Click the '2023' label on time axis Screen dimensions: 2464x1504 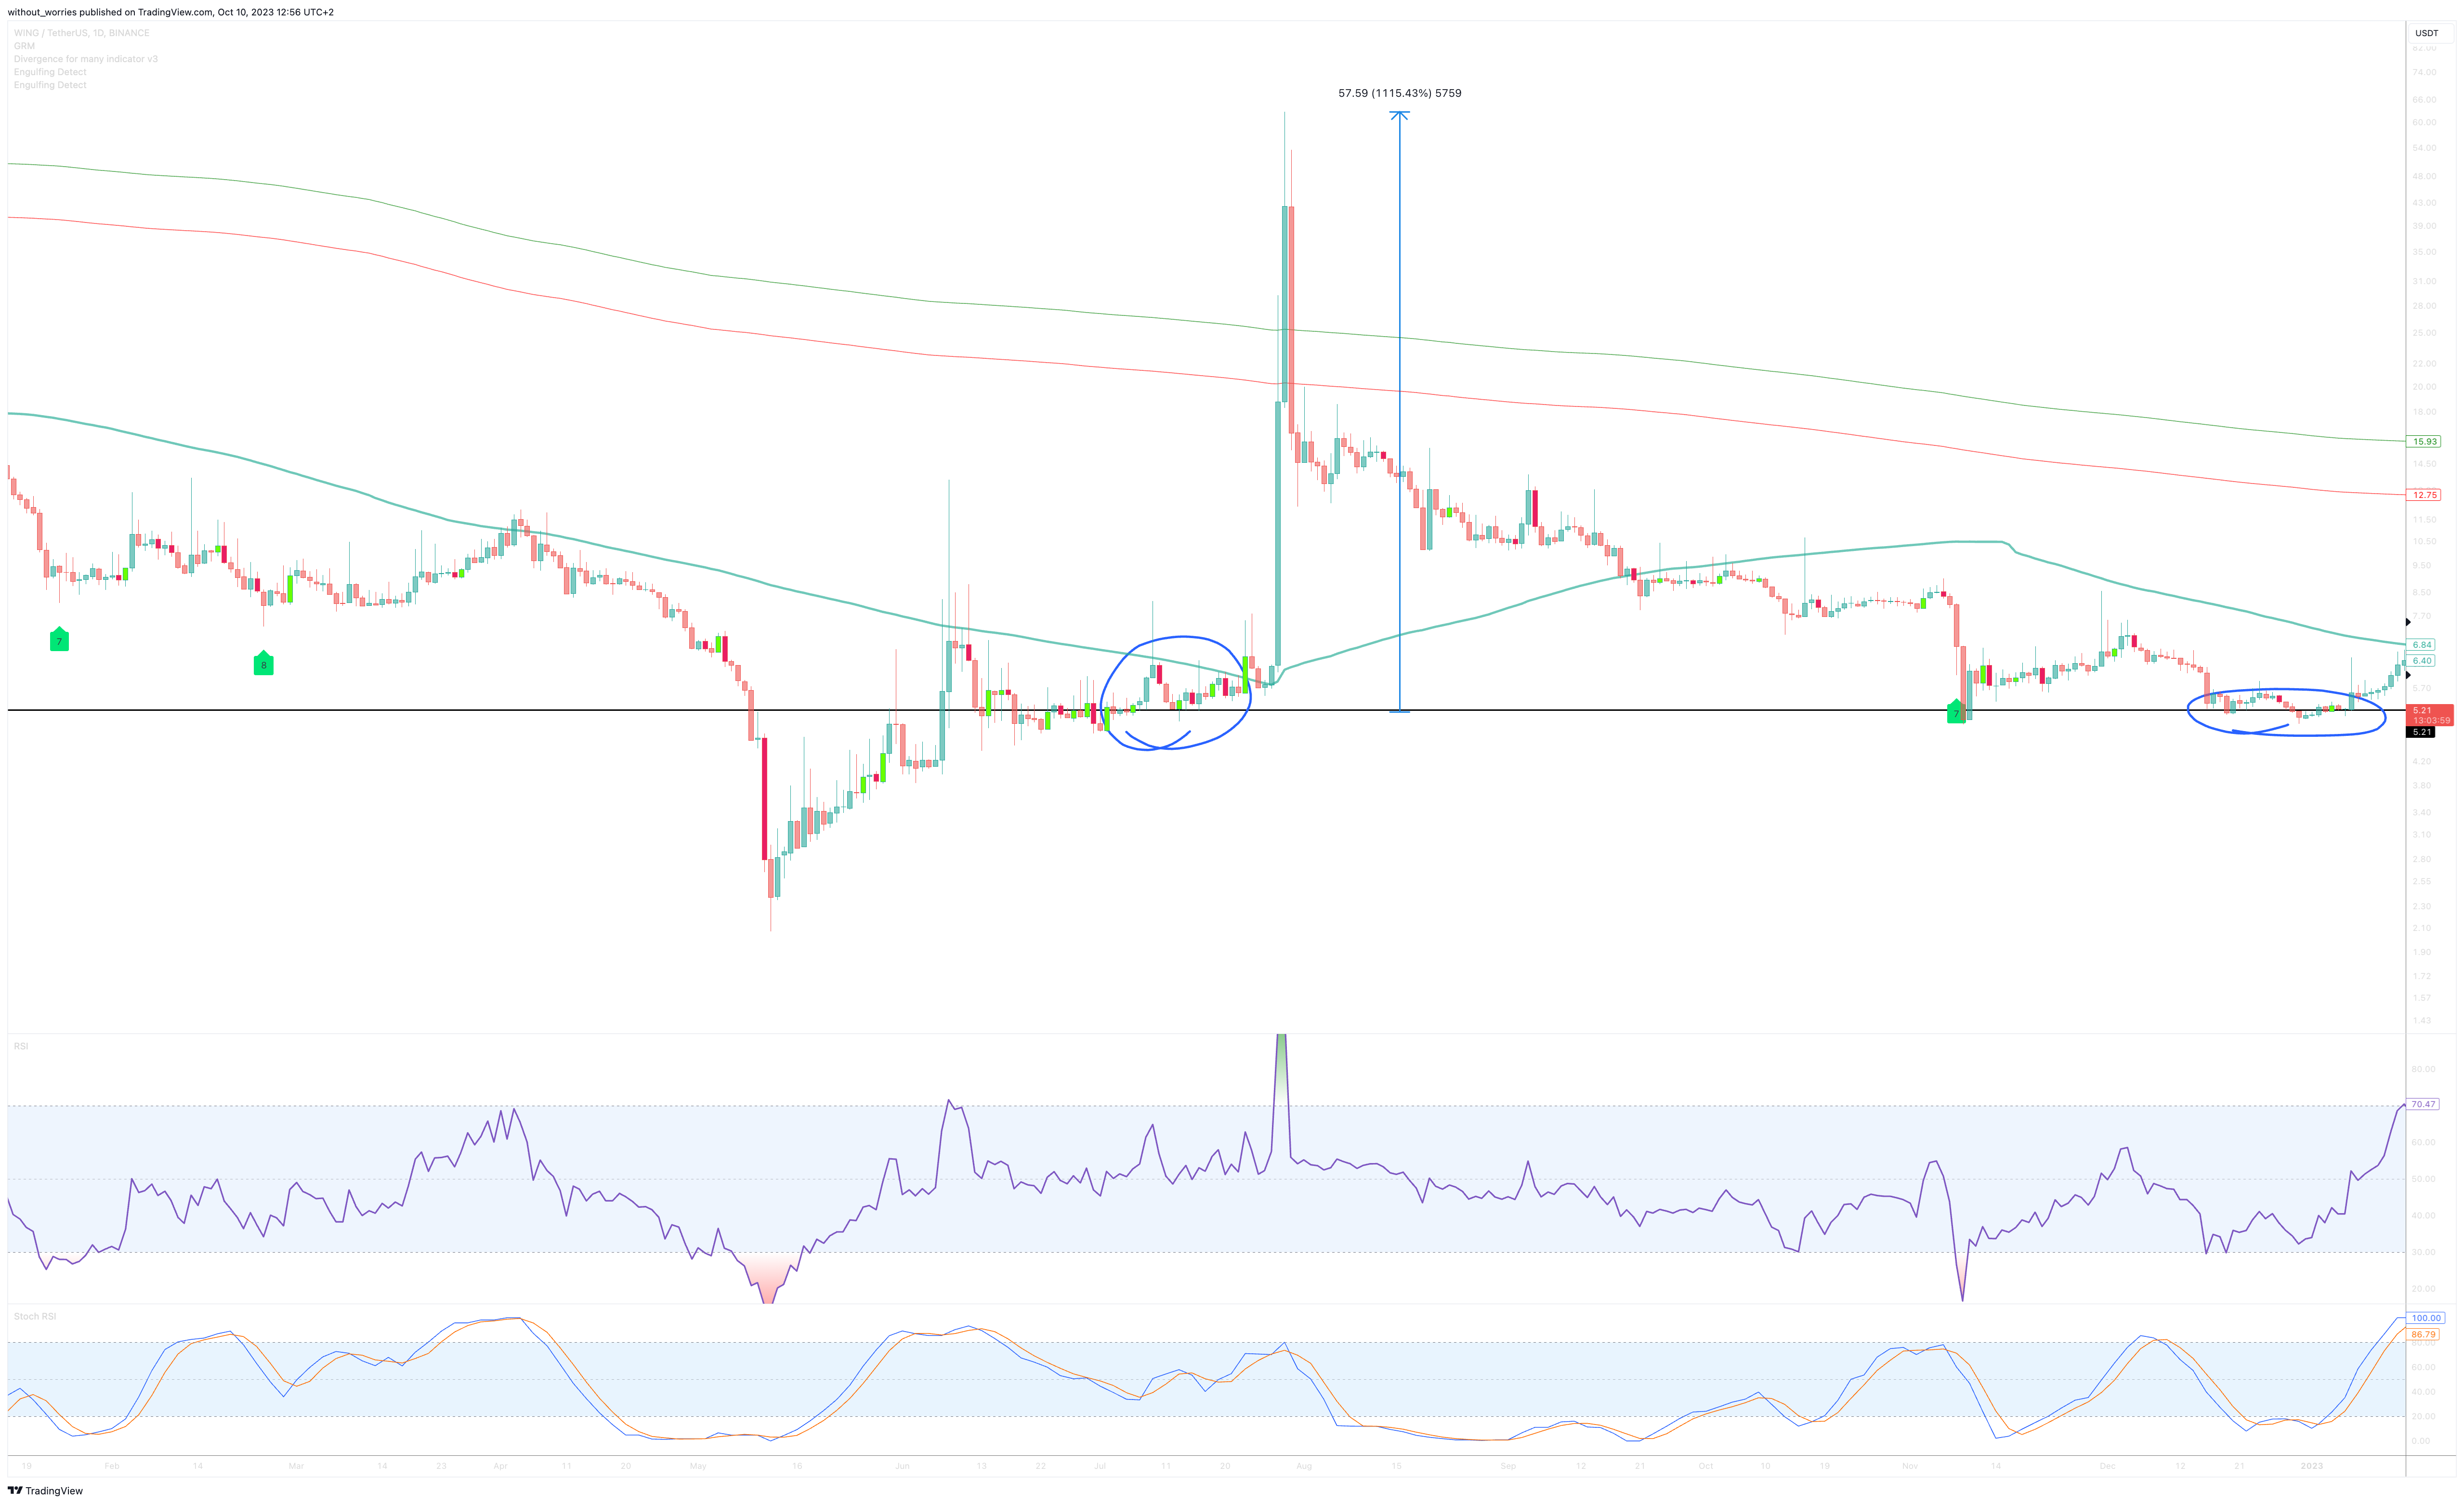point(2312,1466)
